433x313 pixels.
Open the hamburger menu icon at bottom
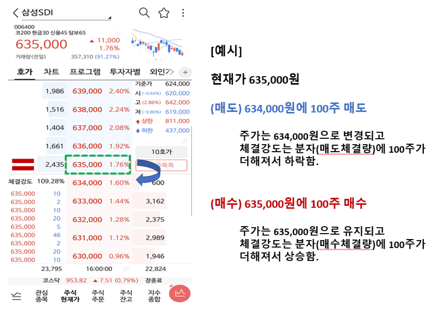click(16, 296)
